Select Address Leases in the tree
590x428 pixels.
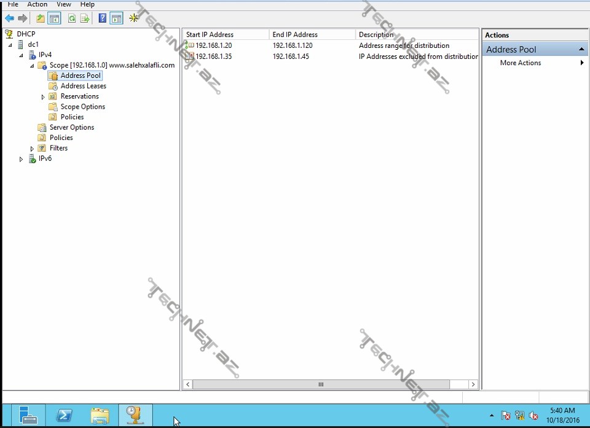pos(83,86)
